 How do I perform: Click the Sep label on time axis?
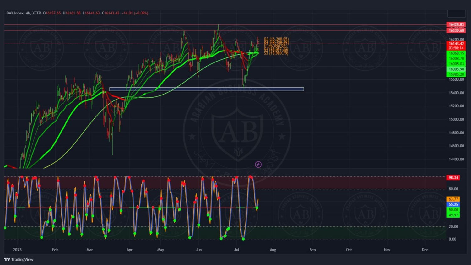[313, 250]
